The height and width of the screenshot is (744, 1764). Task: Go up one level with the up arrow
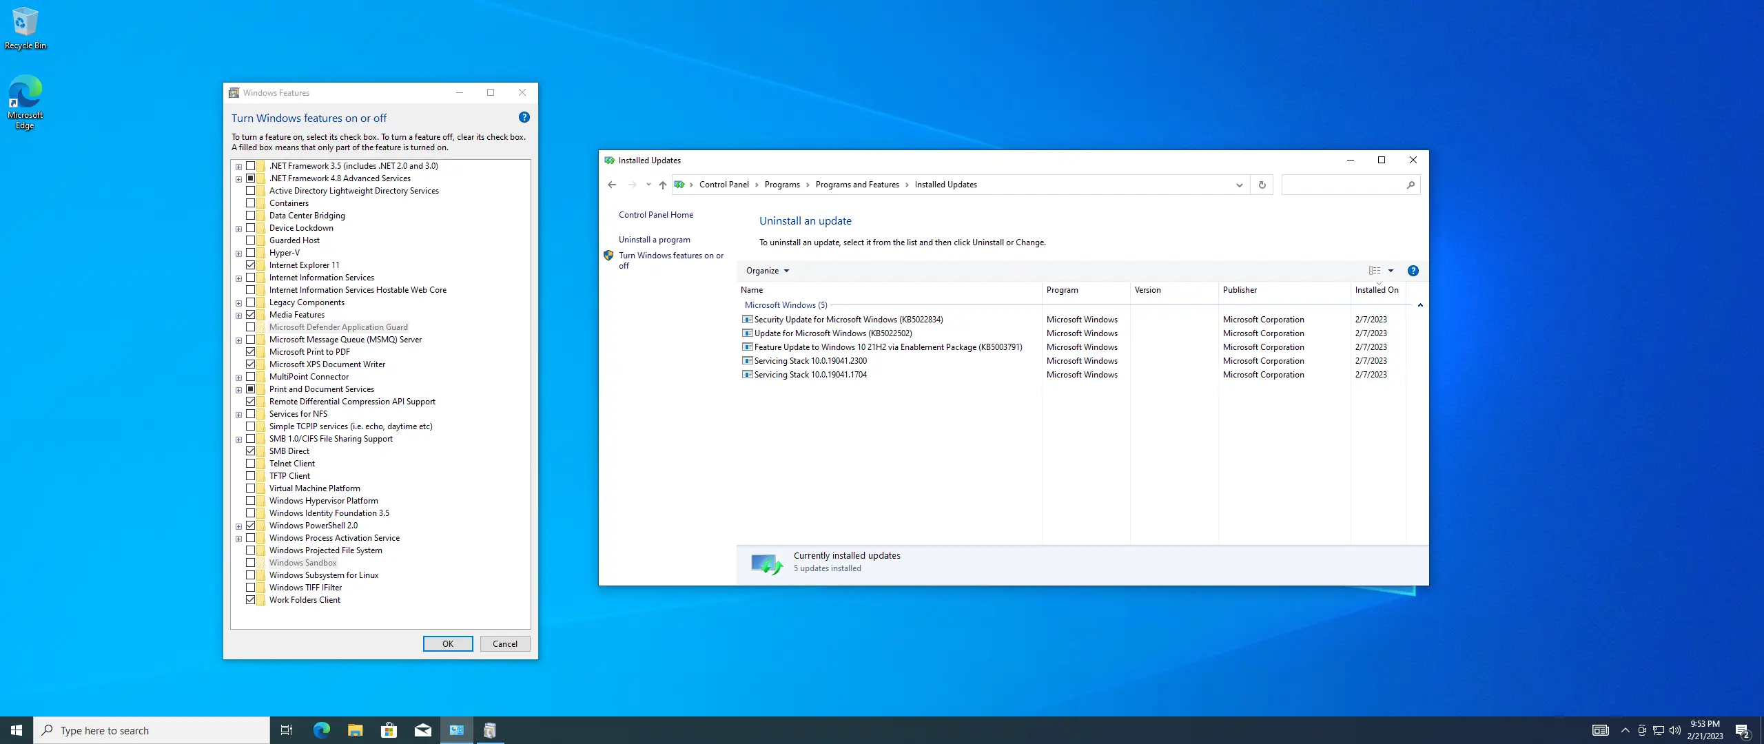[x=662, y=185]
